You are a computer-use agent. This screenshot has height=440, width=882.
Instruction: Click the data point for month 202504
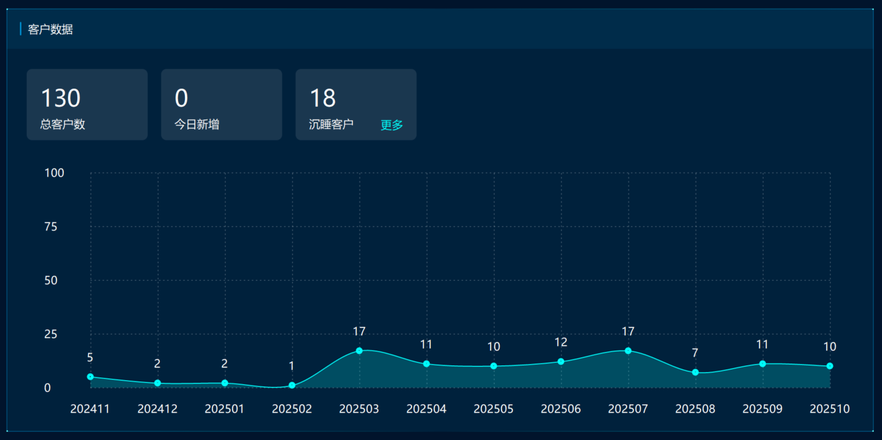point(426,364)
